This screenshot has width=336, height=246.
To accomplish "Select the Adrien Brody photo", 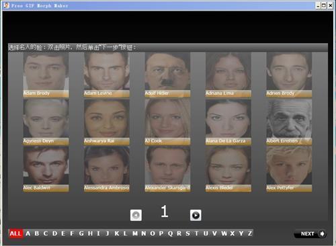I will (x=289, y=75).
